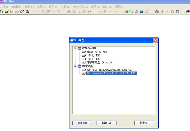Click the Open file folder icon
This screenshot has width=190, height=131.
[x=7, y=12]
